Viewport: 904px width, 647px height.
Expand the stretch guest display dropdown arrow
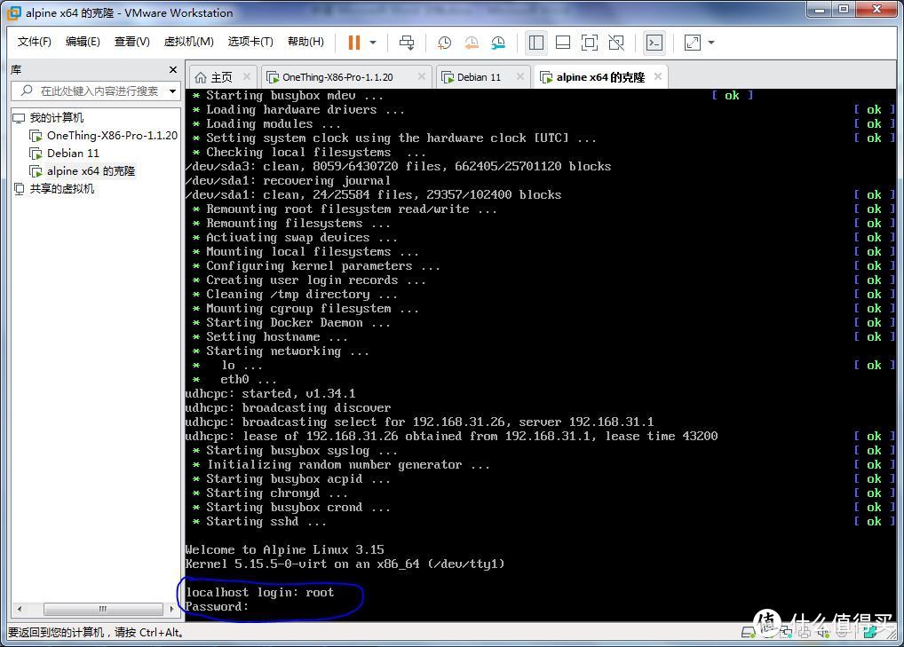point(711,43)
